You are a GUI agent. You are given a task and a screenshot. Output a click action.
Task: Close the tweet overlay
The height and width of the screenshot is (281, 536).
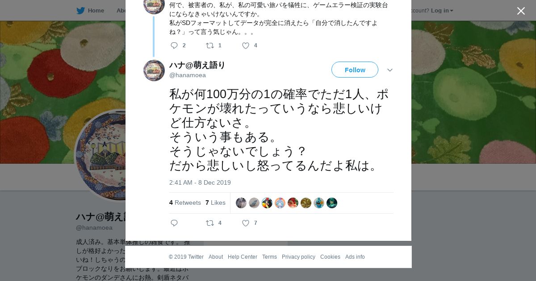coord(521,11)
